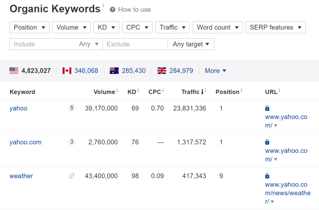Image resolution: width=319 pixels, height=210 pixels.
Task: Select traffic value 417,343
Action: pos(194,176)
